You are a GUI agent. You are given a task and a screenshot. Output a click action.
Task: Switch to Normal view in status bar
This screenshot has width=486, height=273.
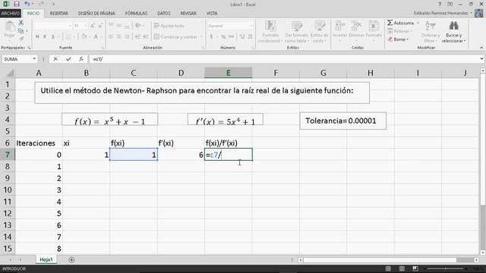coord(388,268)
